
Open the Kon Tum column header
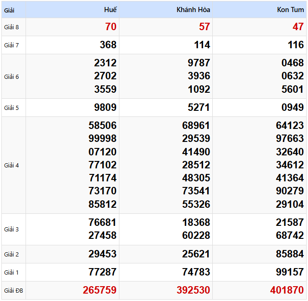tap(290, 10)
